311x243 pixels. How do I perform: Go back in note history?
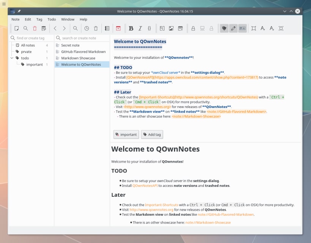55,28
